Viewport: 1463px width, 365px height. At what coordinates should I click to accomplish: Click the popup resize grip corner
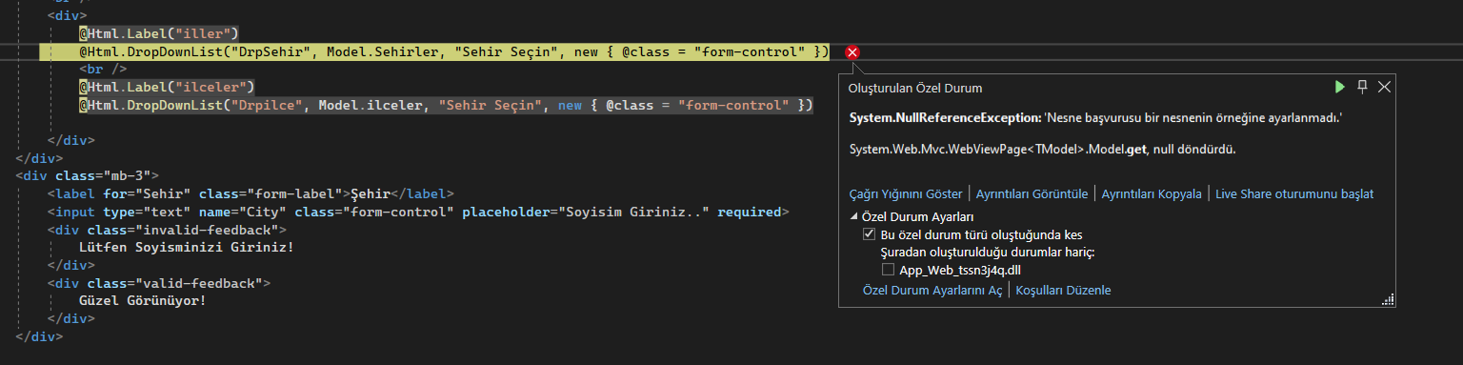[1389, 300]
